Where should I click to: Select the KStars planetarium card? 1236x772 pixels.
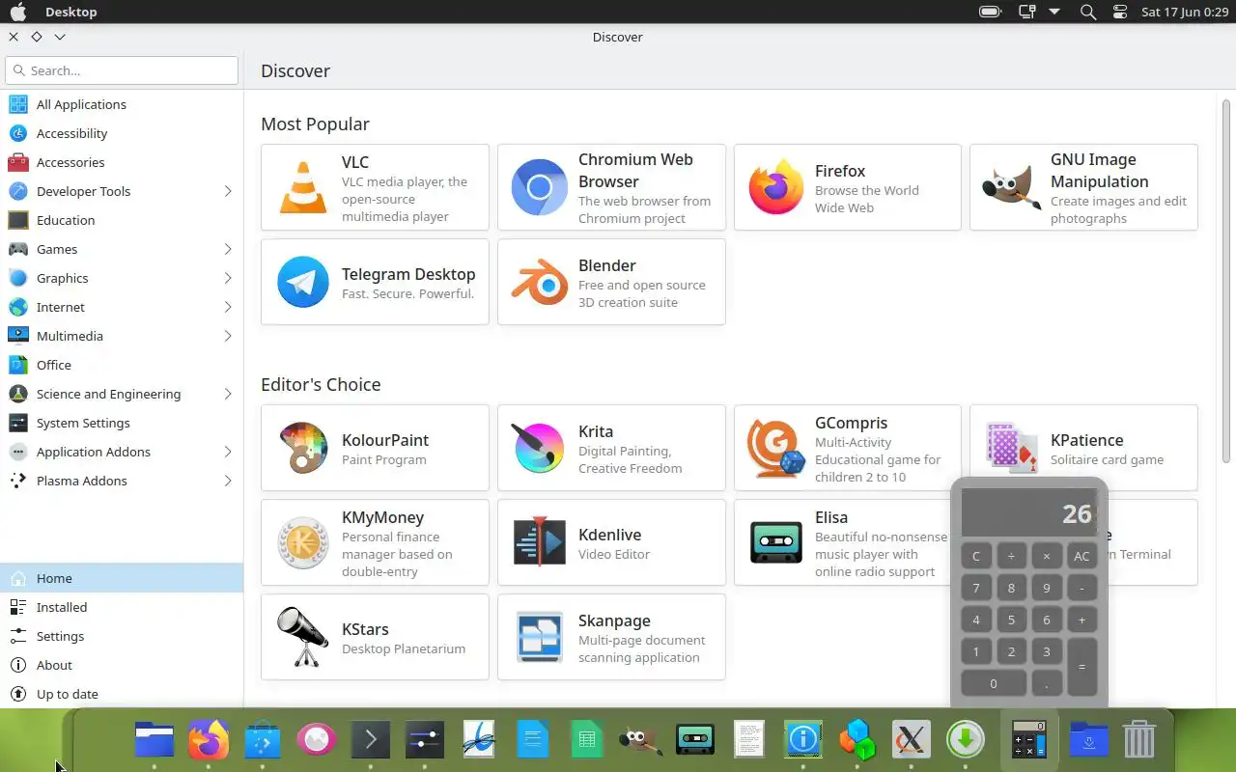click(375, 637)
